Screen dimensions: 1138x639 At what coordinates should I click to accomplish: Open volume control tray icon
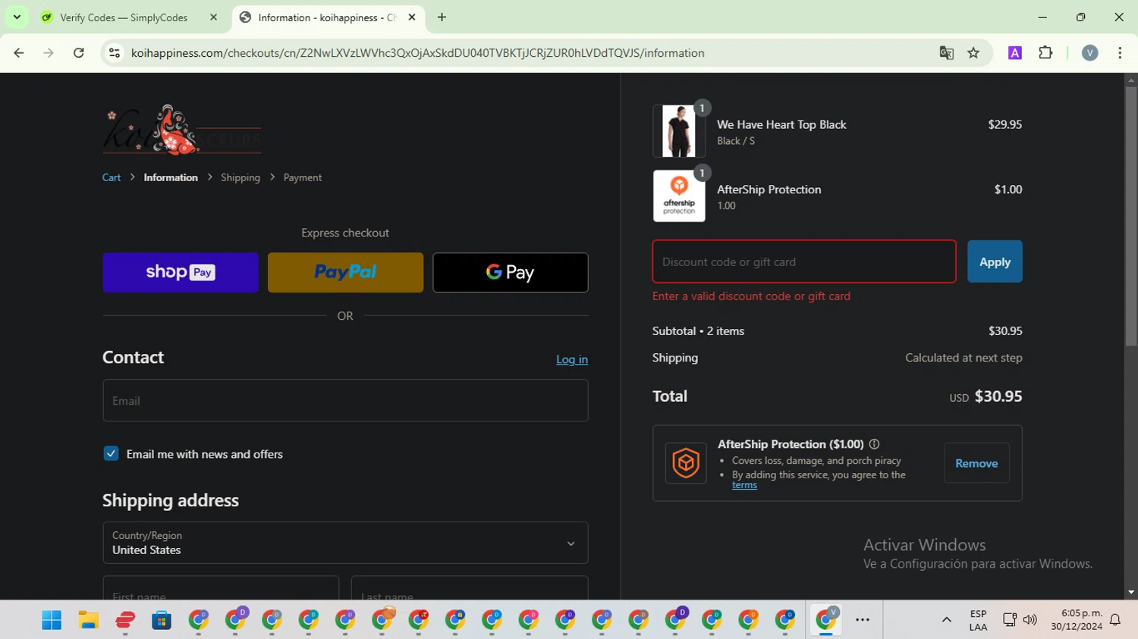coord(1030,620)
